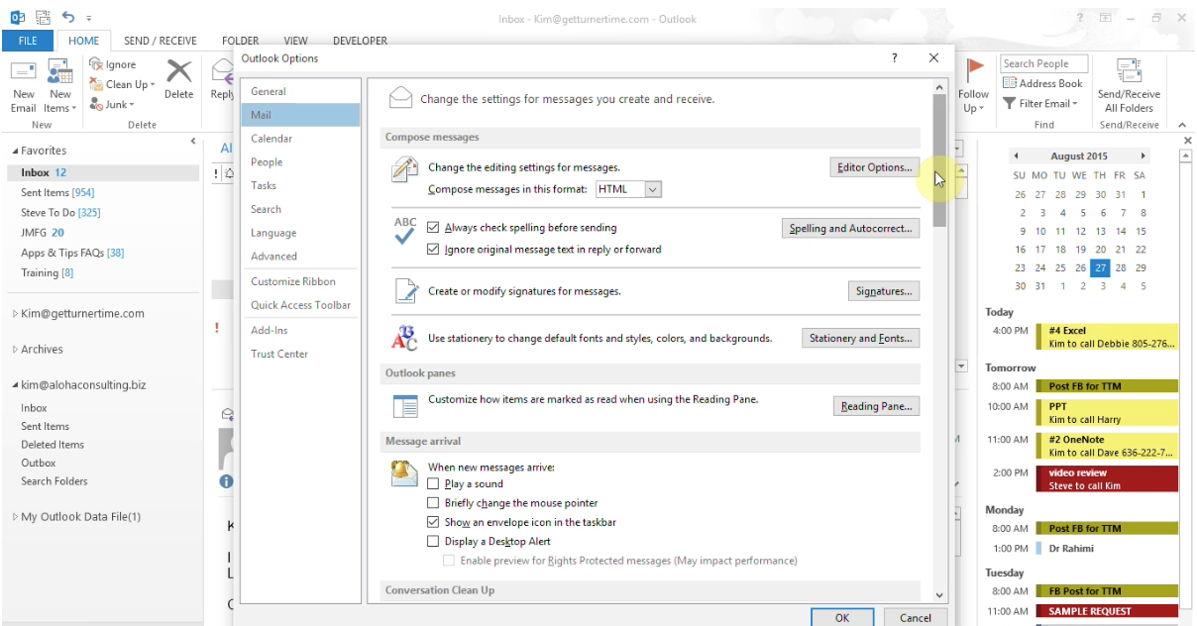Screen dimensions: 1197x626
Task: Click Send/Receive All Folders icon
Action: tap(1129, 70)
